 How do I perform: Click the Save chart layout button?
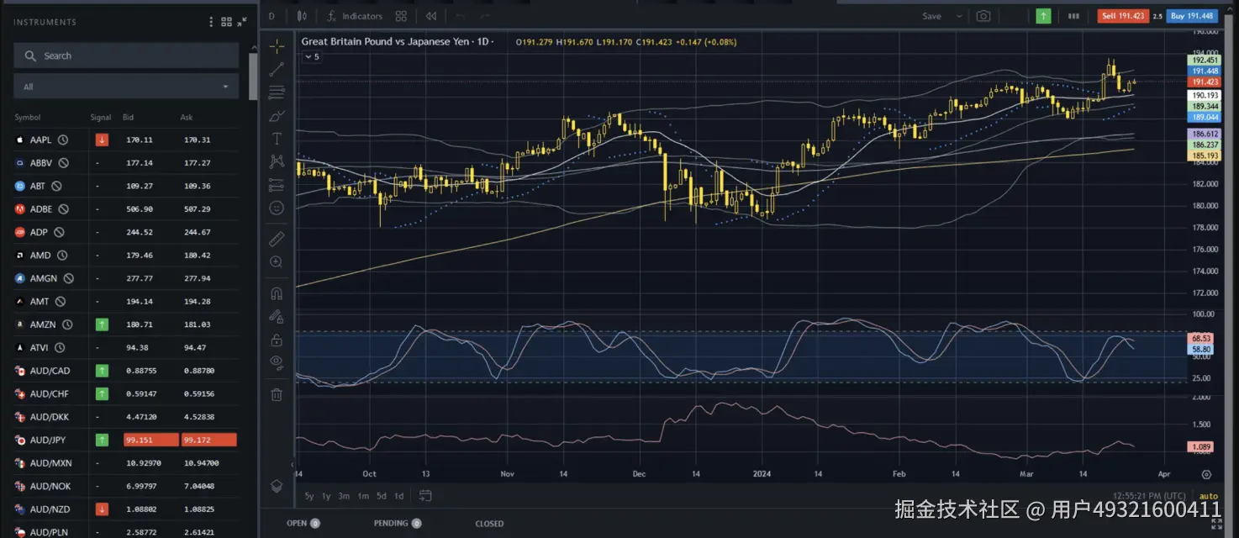(x=931, y=16)
